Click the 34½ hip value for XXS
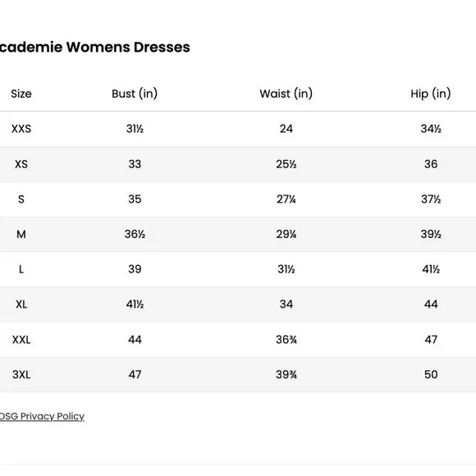This screenshot has height=476, width=476. click(x=431, y=129)
